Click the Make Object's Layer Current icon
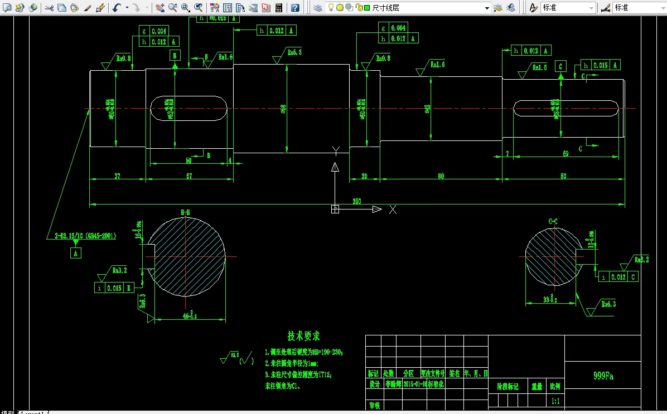This screenshot has height=414, width=667. [x=498, y=8]
